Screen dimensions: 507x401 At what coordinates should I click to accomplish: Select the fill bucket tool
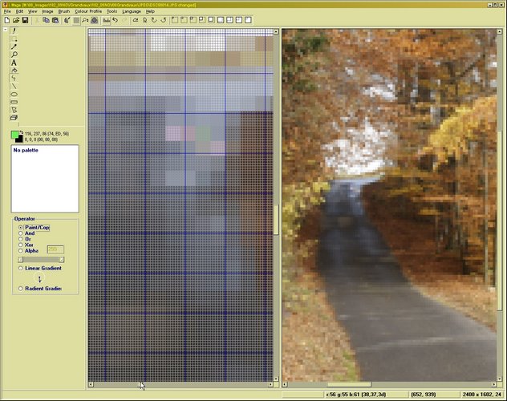(14, 71)
